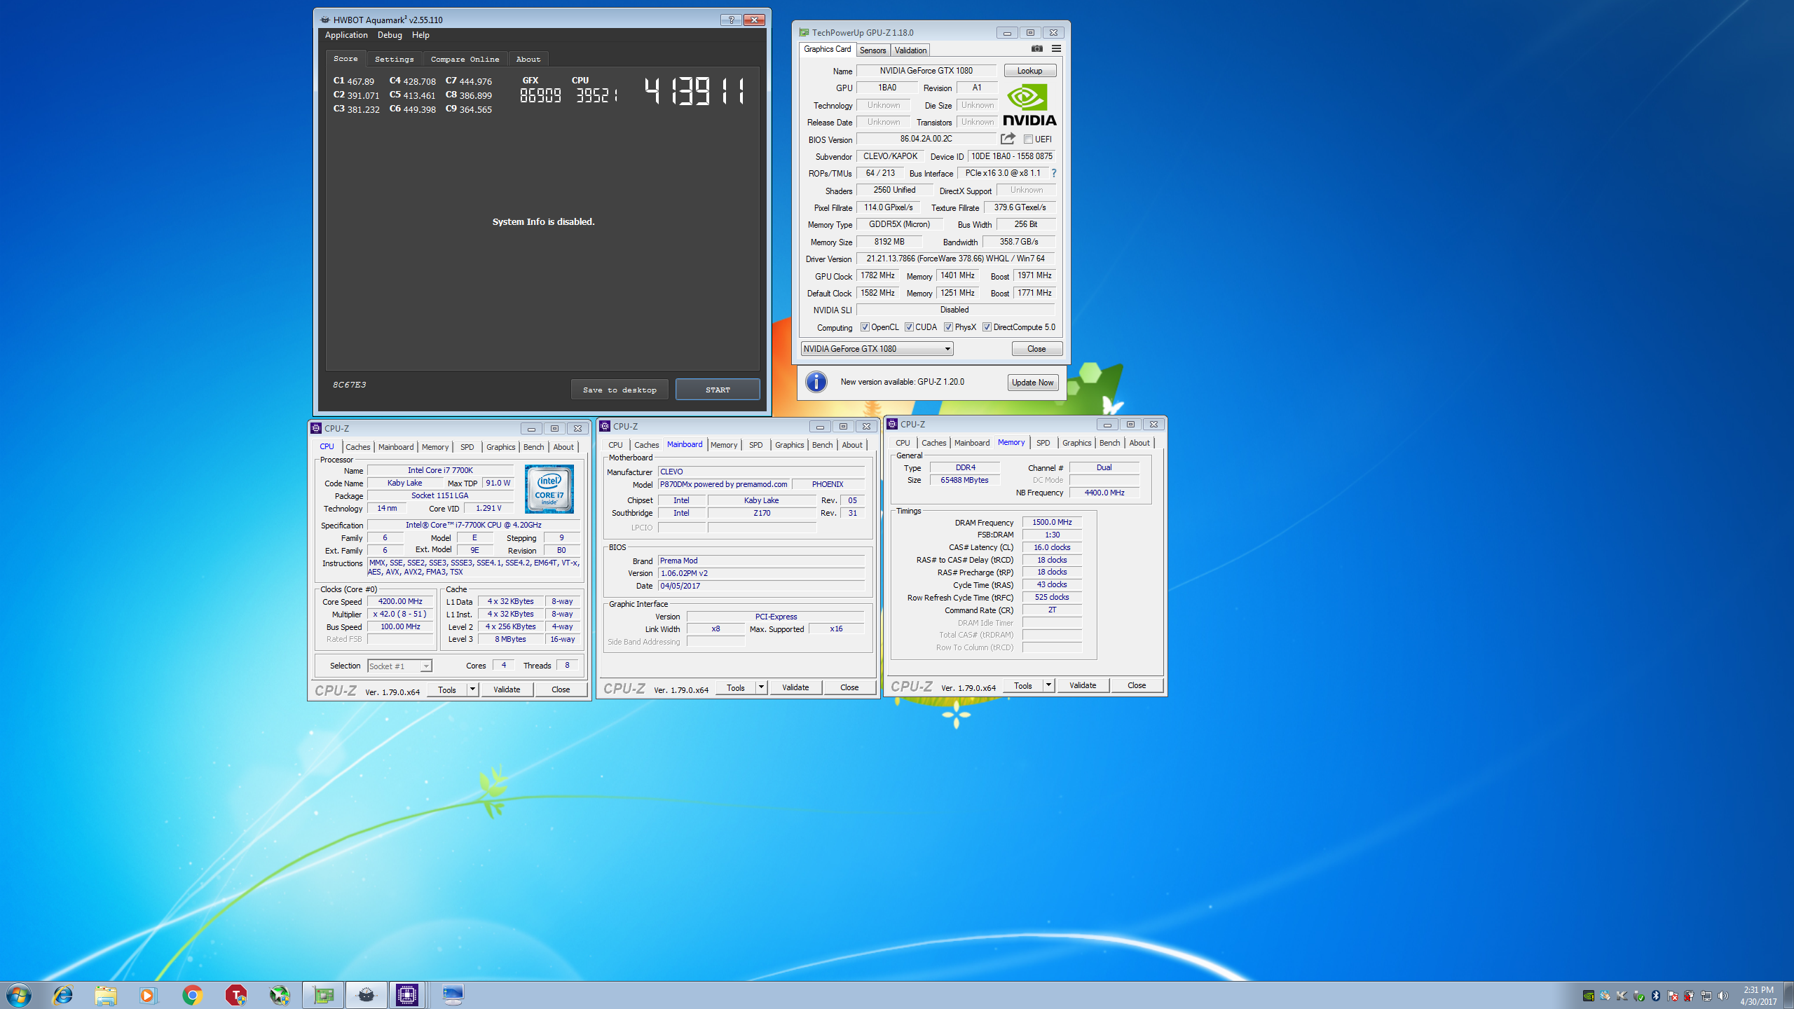This screenshot has height=1009, width=1794.
Task: Click Validate in the Memory CPU-Z window
Action: pyautogui.click(x=1083, y=685)
